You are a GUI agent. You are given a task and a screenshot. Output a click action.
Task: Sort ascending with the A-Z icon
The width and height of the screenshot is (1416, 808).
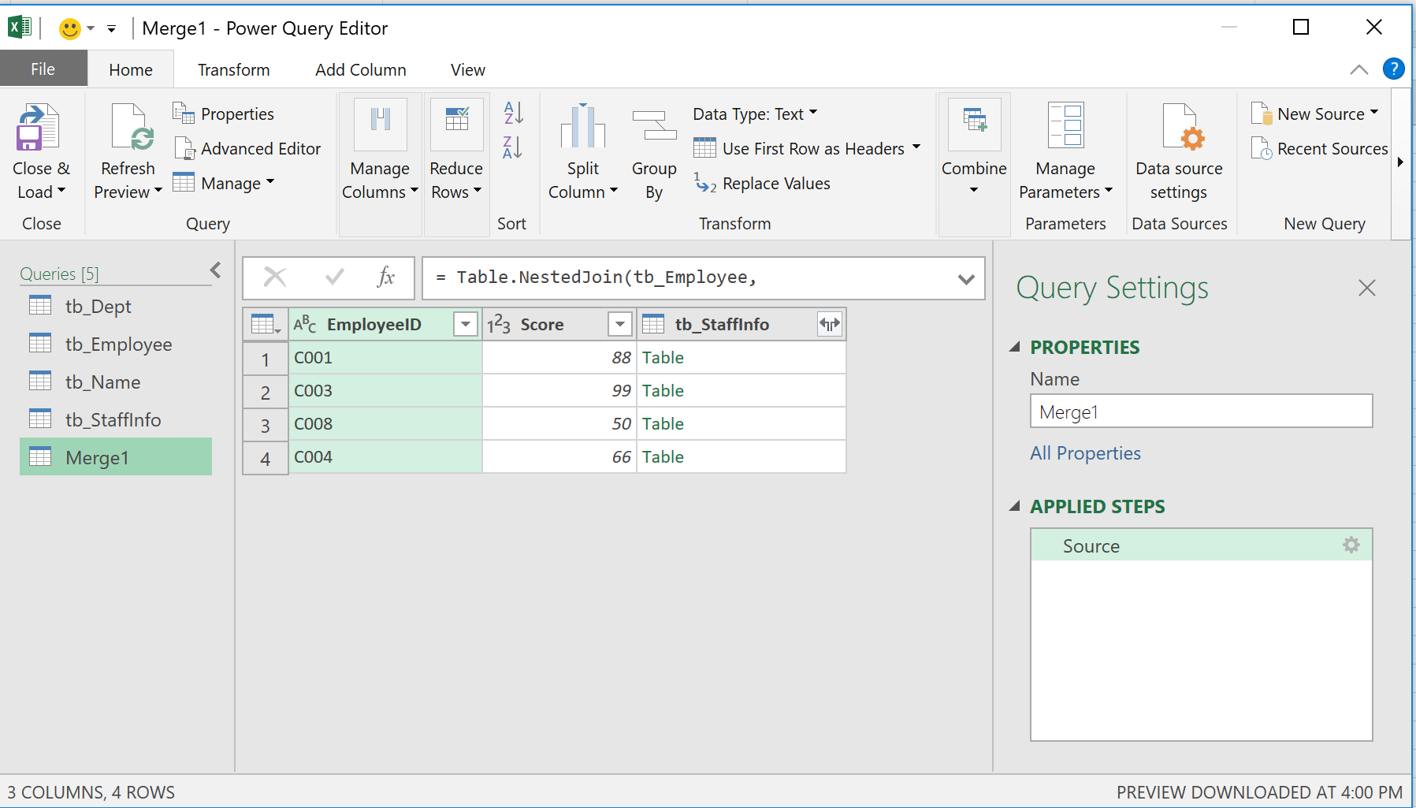(x=513, y=114)
